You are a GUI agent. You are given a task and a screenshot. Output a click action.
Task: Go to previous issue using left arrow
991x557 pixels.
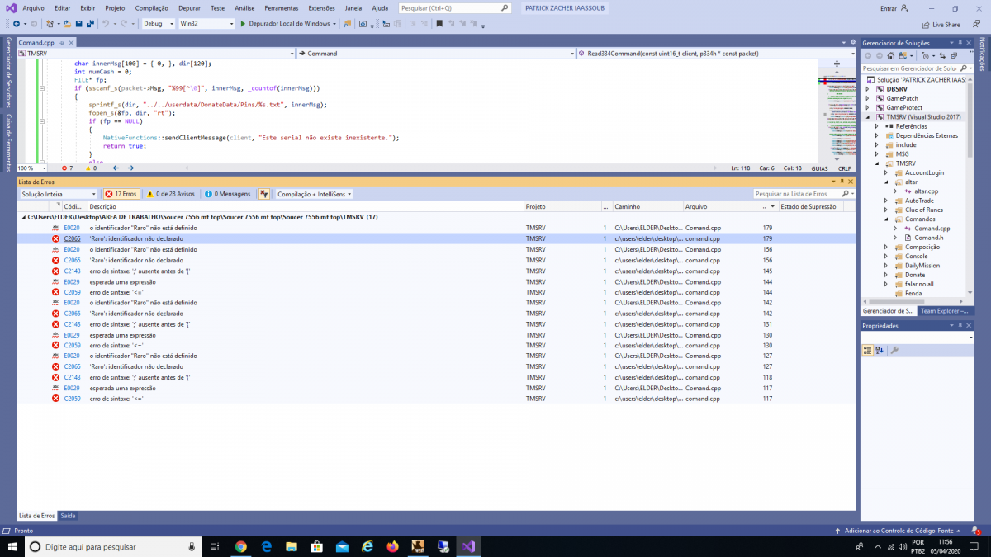[x=116, y=168]
